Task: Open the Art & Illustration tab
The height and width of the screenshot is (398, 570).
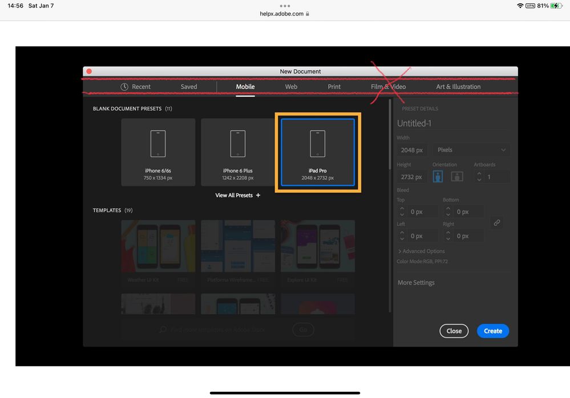Action: [458, 87]
